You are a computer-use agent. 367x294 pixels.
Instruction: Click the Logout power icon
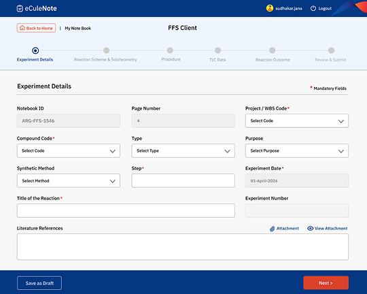click(313, 8)
